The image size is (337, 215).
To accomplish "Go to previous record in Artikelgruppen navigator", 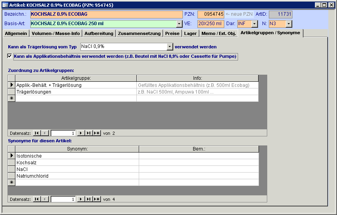I will 45,133.
